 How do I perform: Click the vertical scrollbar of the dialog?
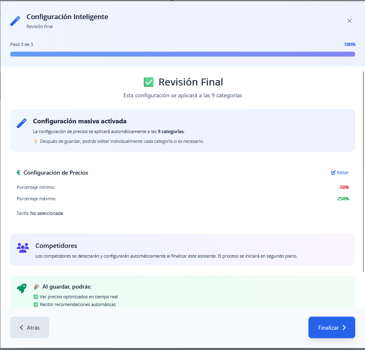pyautogui.click(x=363, y=171)
